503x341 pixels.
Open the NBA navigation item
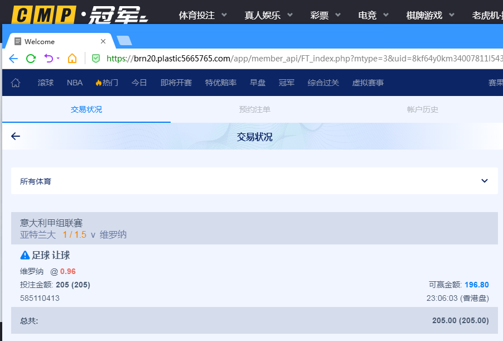(74, 82)
